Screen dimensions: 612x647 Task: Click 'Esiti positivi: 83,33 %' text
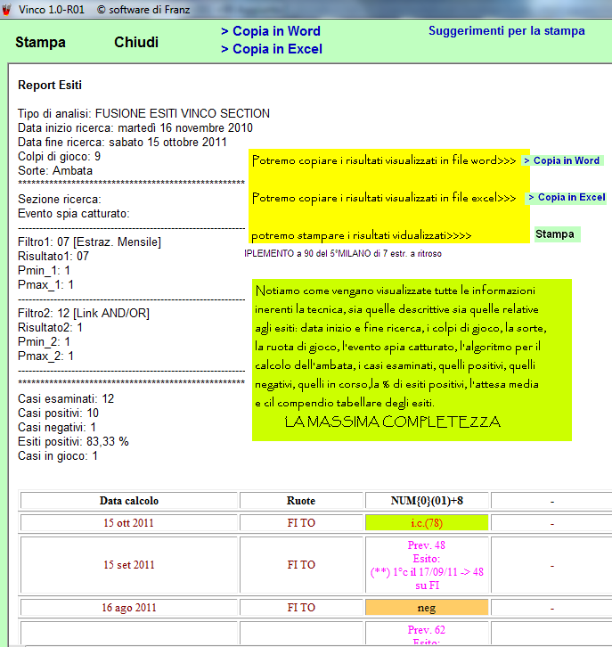[x=73, y=441]
